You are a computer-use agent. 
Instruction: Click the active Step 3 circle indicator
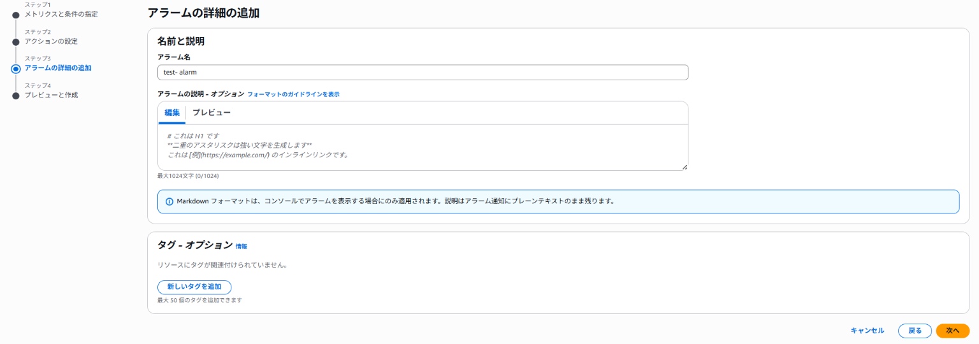[x=16, y=69]
